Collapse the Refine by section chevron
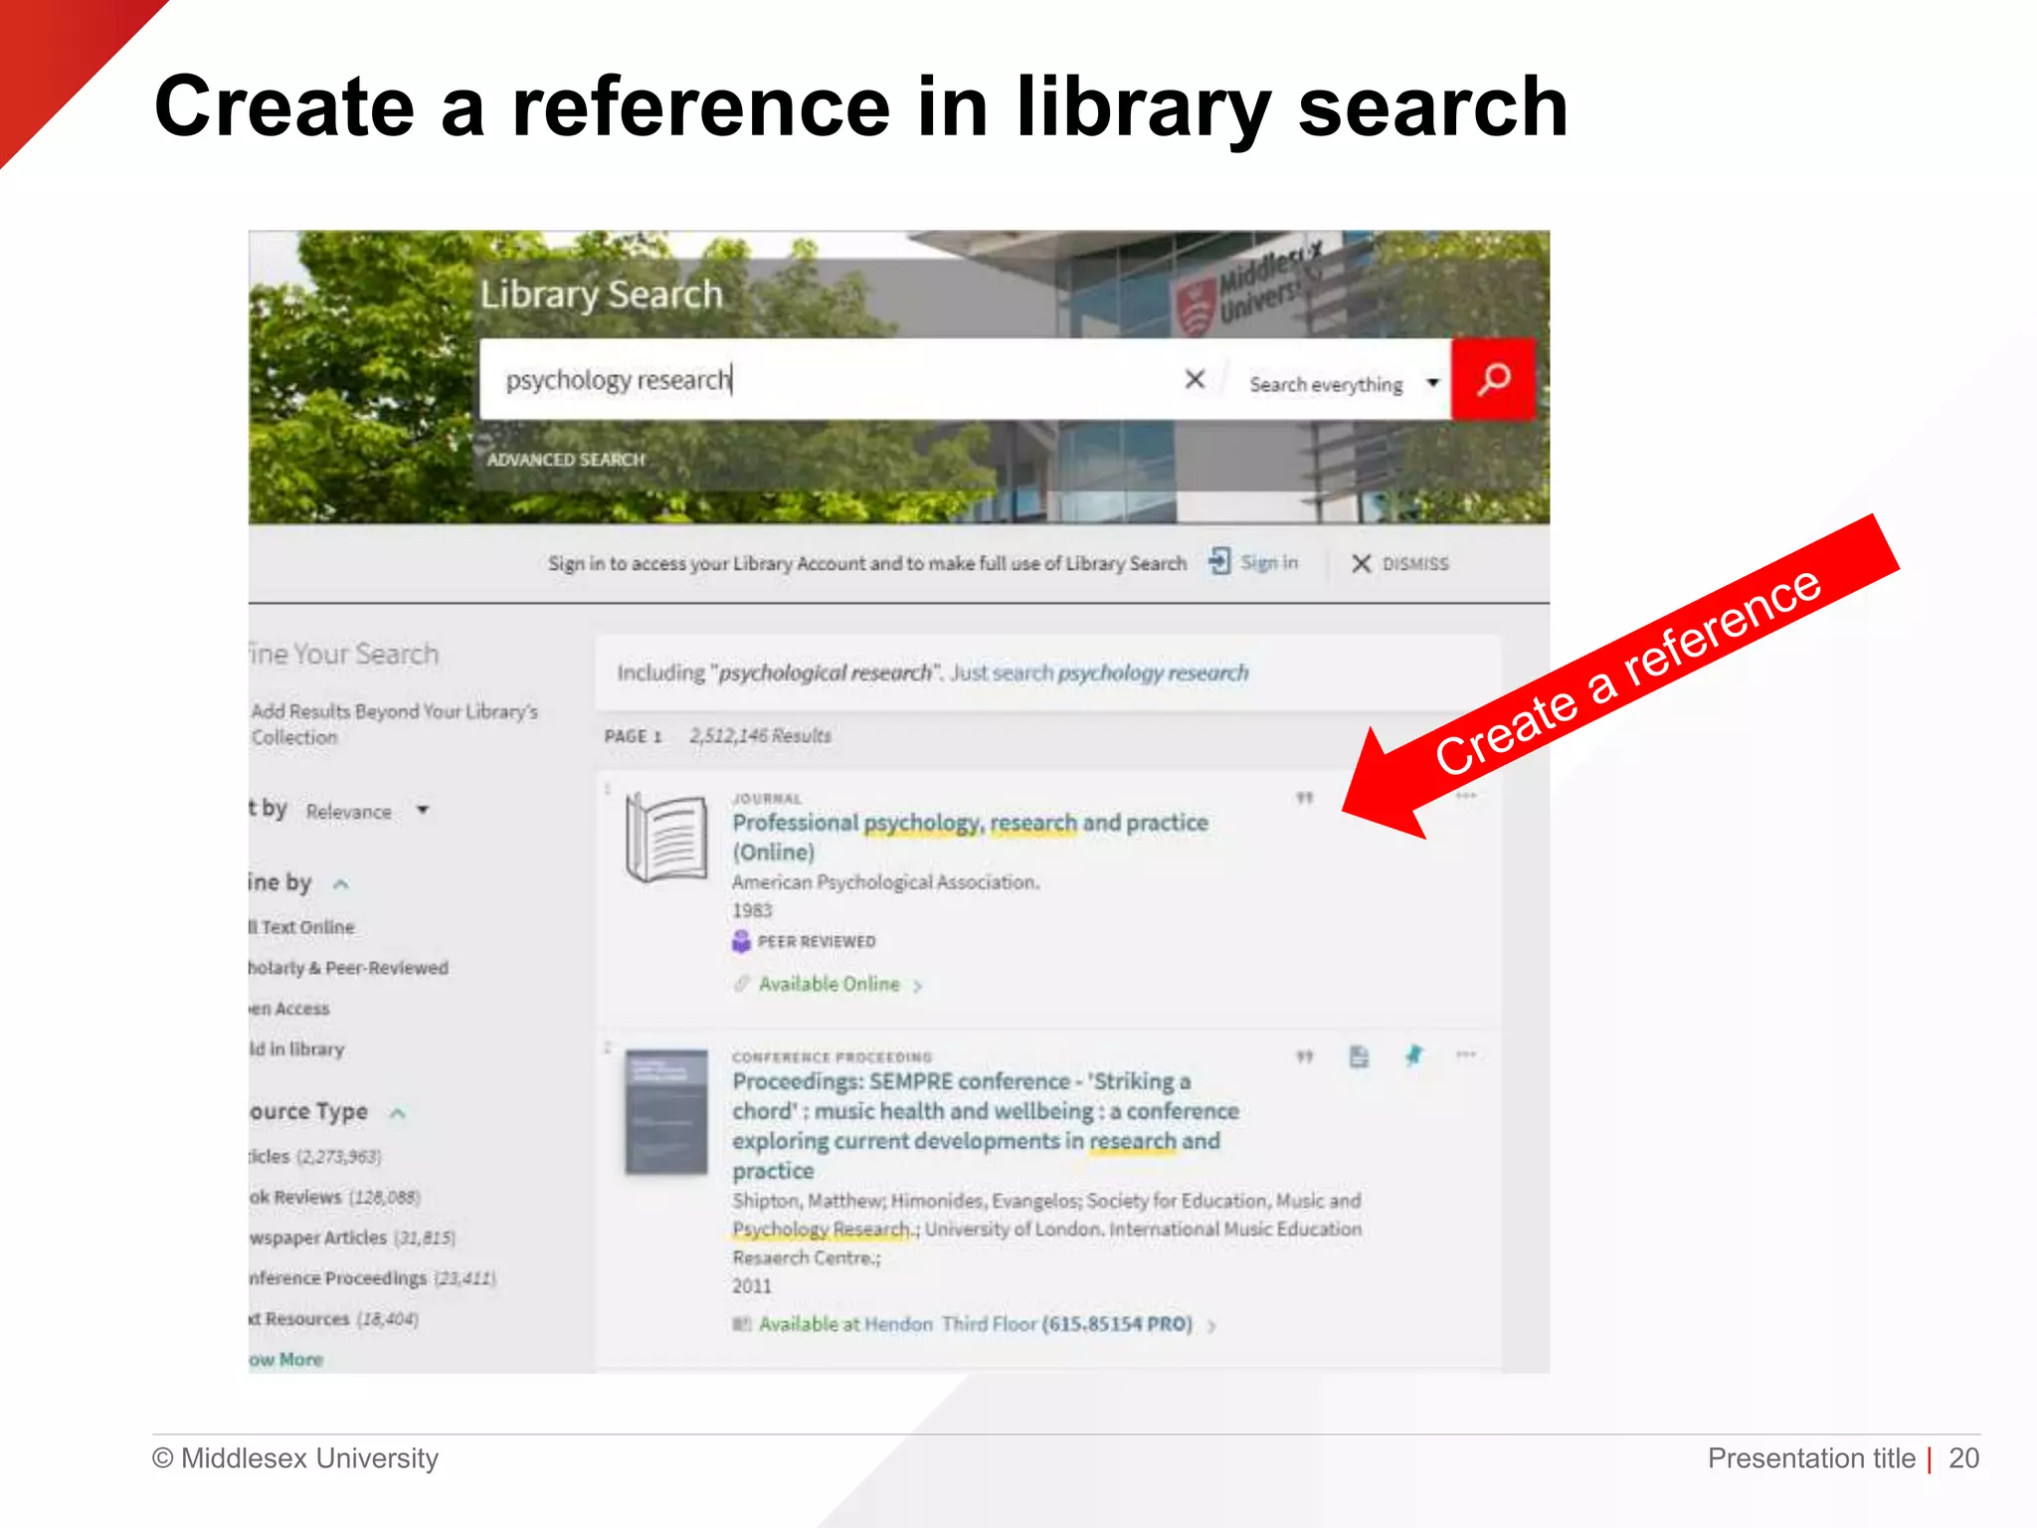2037x1528 pixels. pyautogui.click(x=341, y=883)
